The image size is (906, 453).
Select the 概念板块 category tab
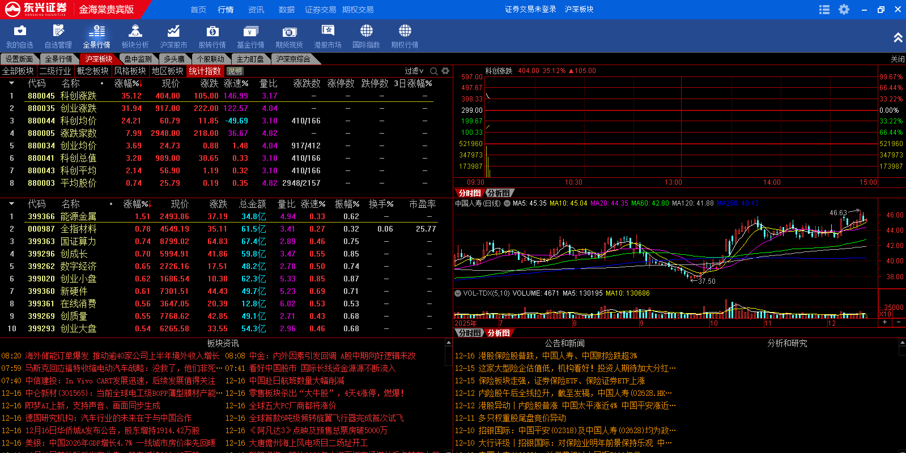coord(92,71)
